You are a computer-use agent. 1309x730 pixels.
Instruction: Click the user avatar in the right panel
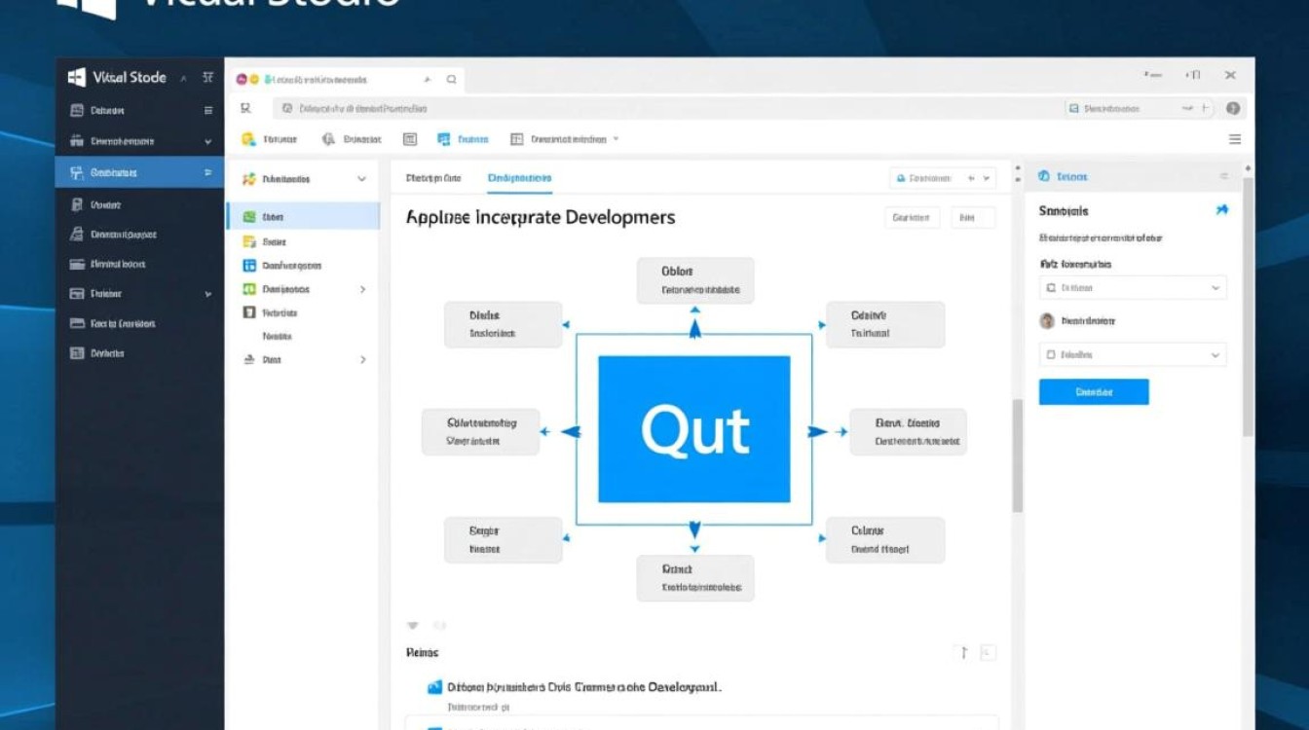1048,320
